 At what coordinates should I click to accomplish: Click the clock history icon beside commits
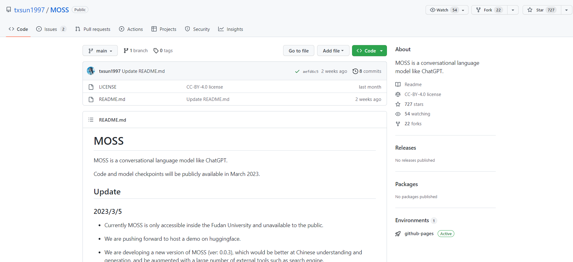pos(355,71)
